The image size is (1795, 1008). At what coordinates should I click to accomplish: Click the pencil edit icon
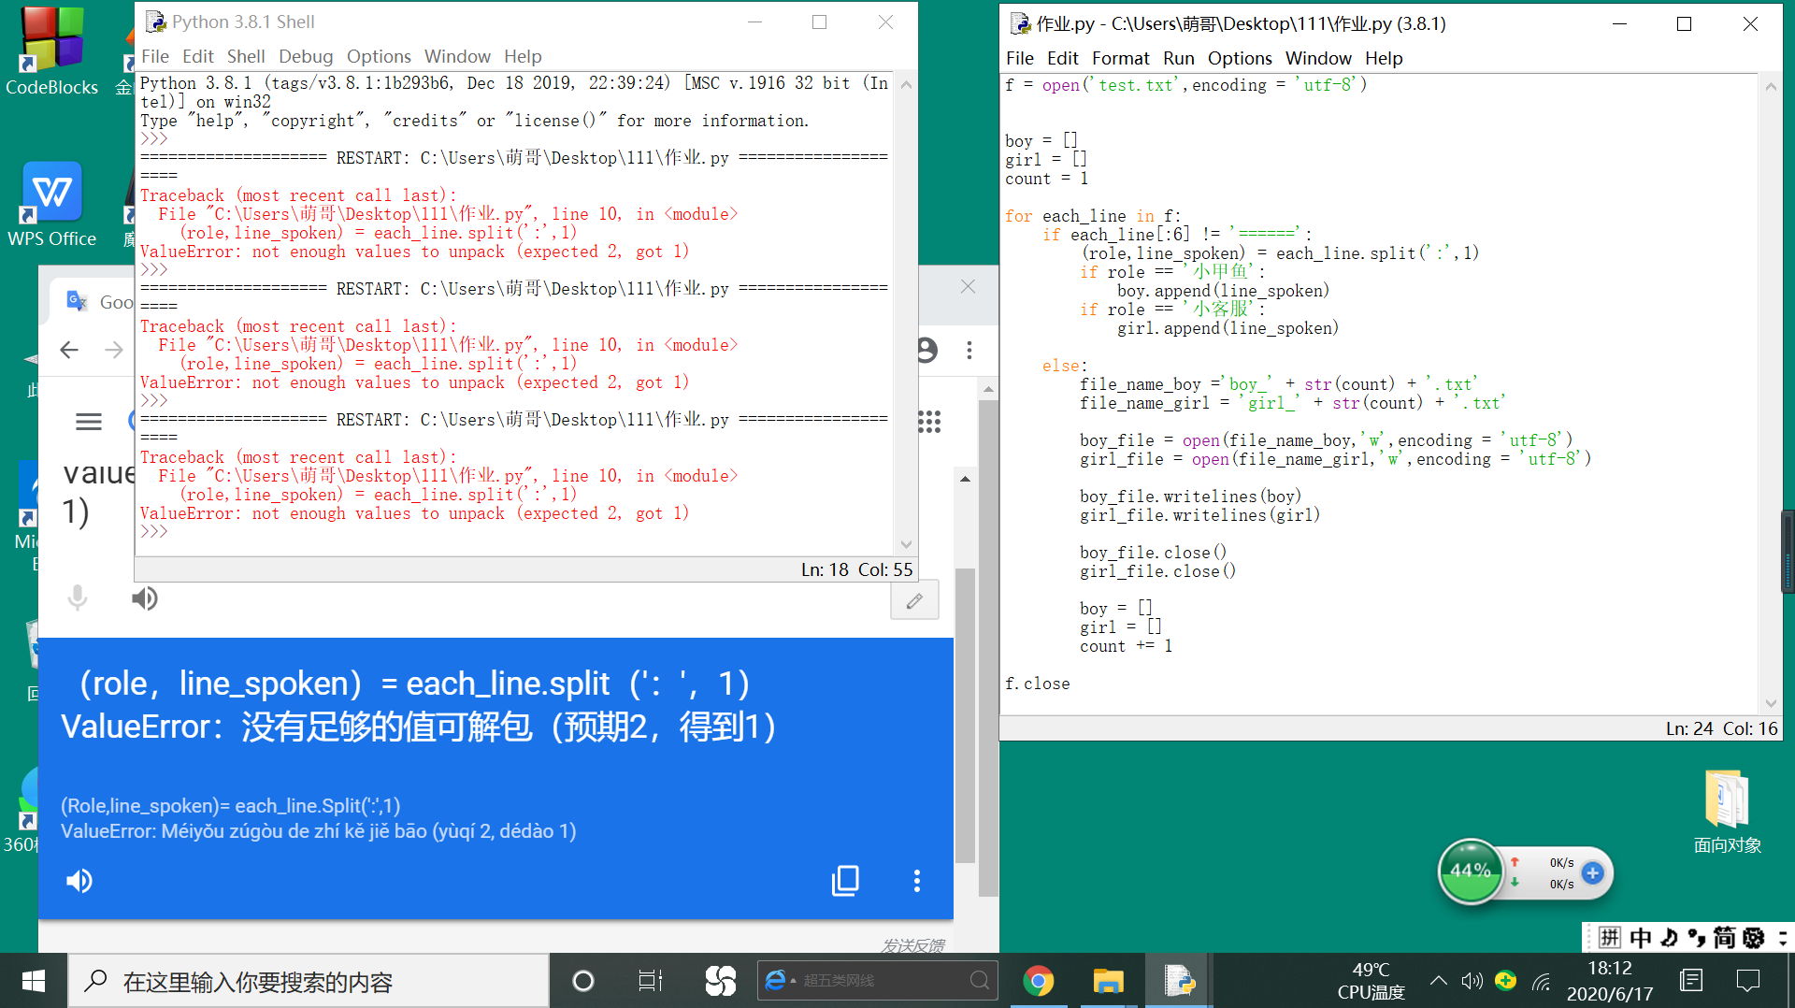tap(914, 601)
